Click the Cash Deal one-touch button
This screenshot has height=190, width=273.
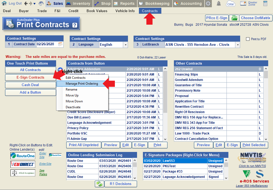tap(30, 85)
